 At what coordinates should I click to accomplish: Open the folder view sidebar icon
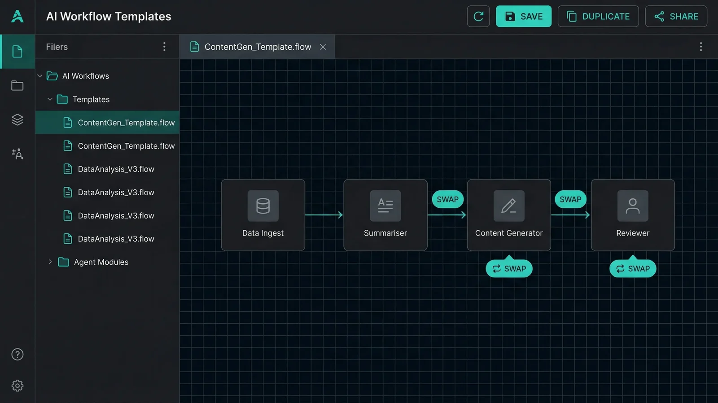(17, 86)
